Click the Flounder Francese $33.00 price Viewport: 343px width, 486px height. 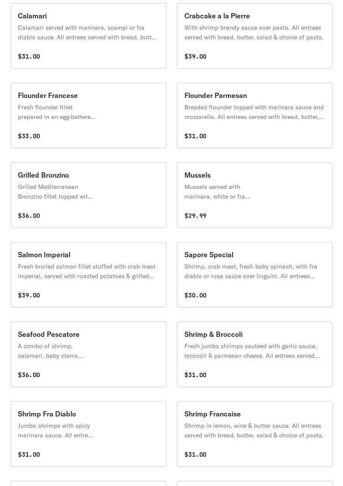point(29,136)
